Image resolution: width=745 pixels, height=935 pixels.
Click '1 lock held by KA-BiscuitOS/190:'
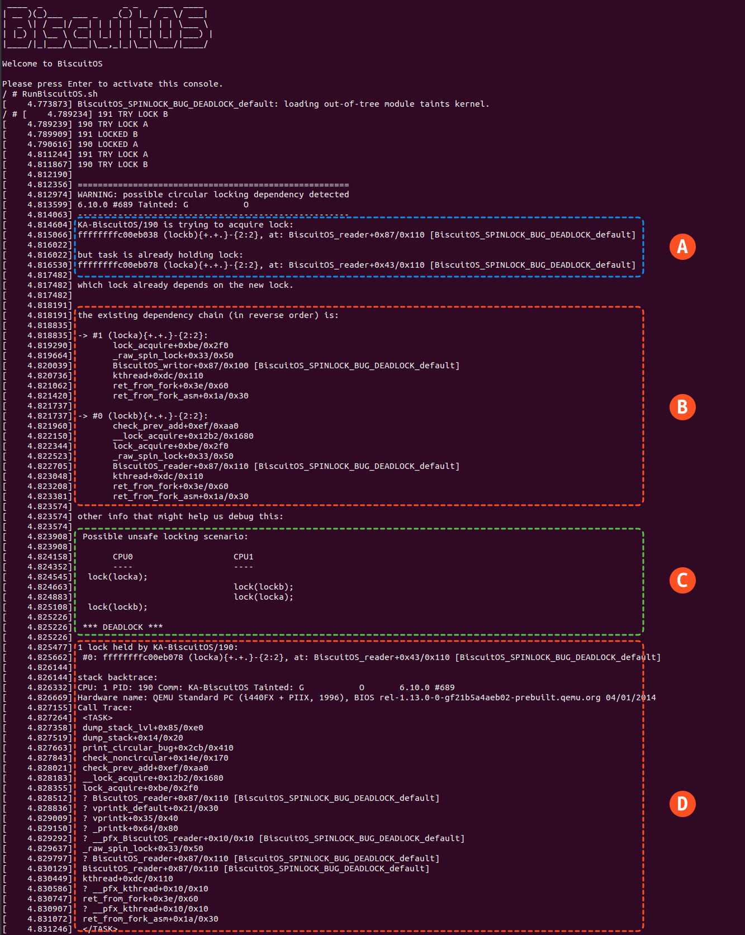coord(158,647)
